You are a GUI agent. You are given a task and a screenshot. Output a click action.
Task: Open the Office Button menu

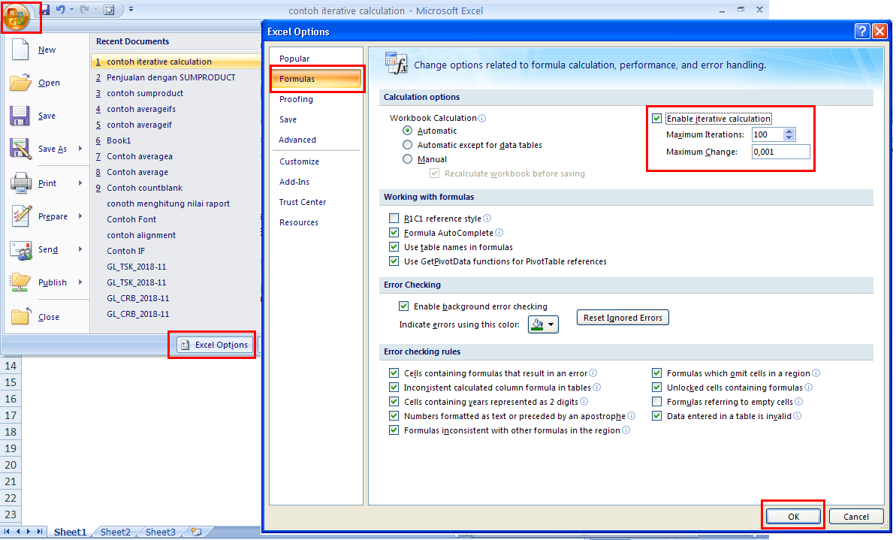click(x=16, y=17)
